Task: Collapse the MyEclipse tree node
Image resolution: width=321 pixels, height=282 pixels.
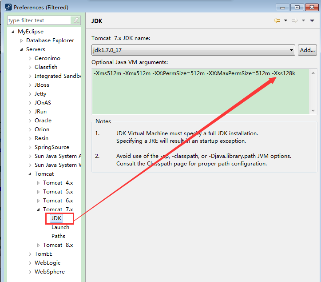Action: 13,32
